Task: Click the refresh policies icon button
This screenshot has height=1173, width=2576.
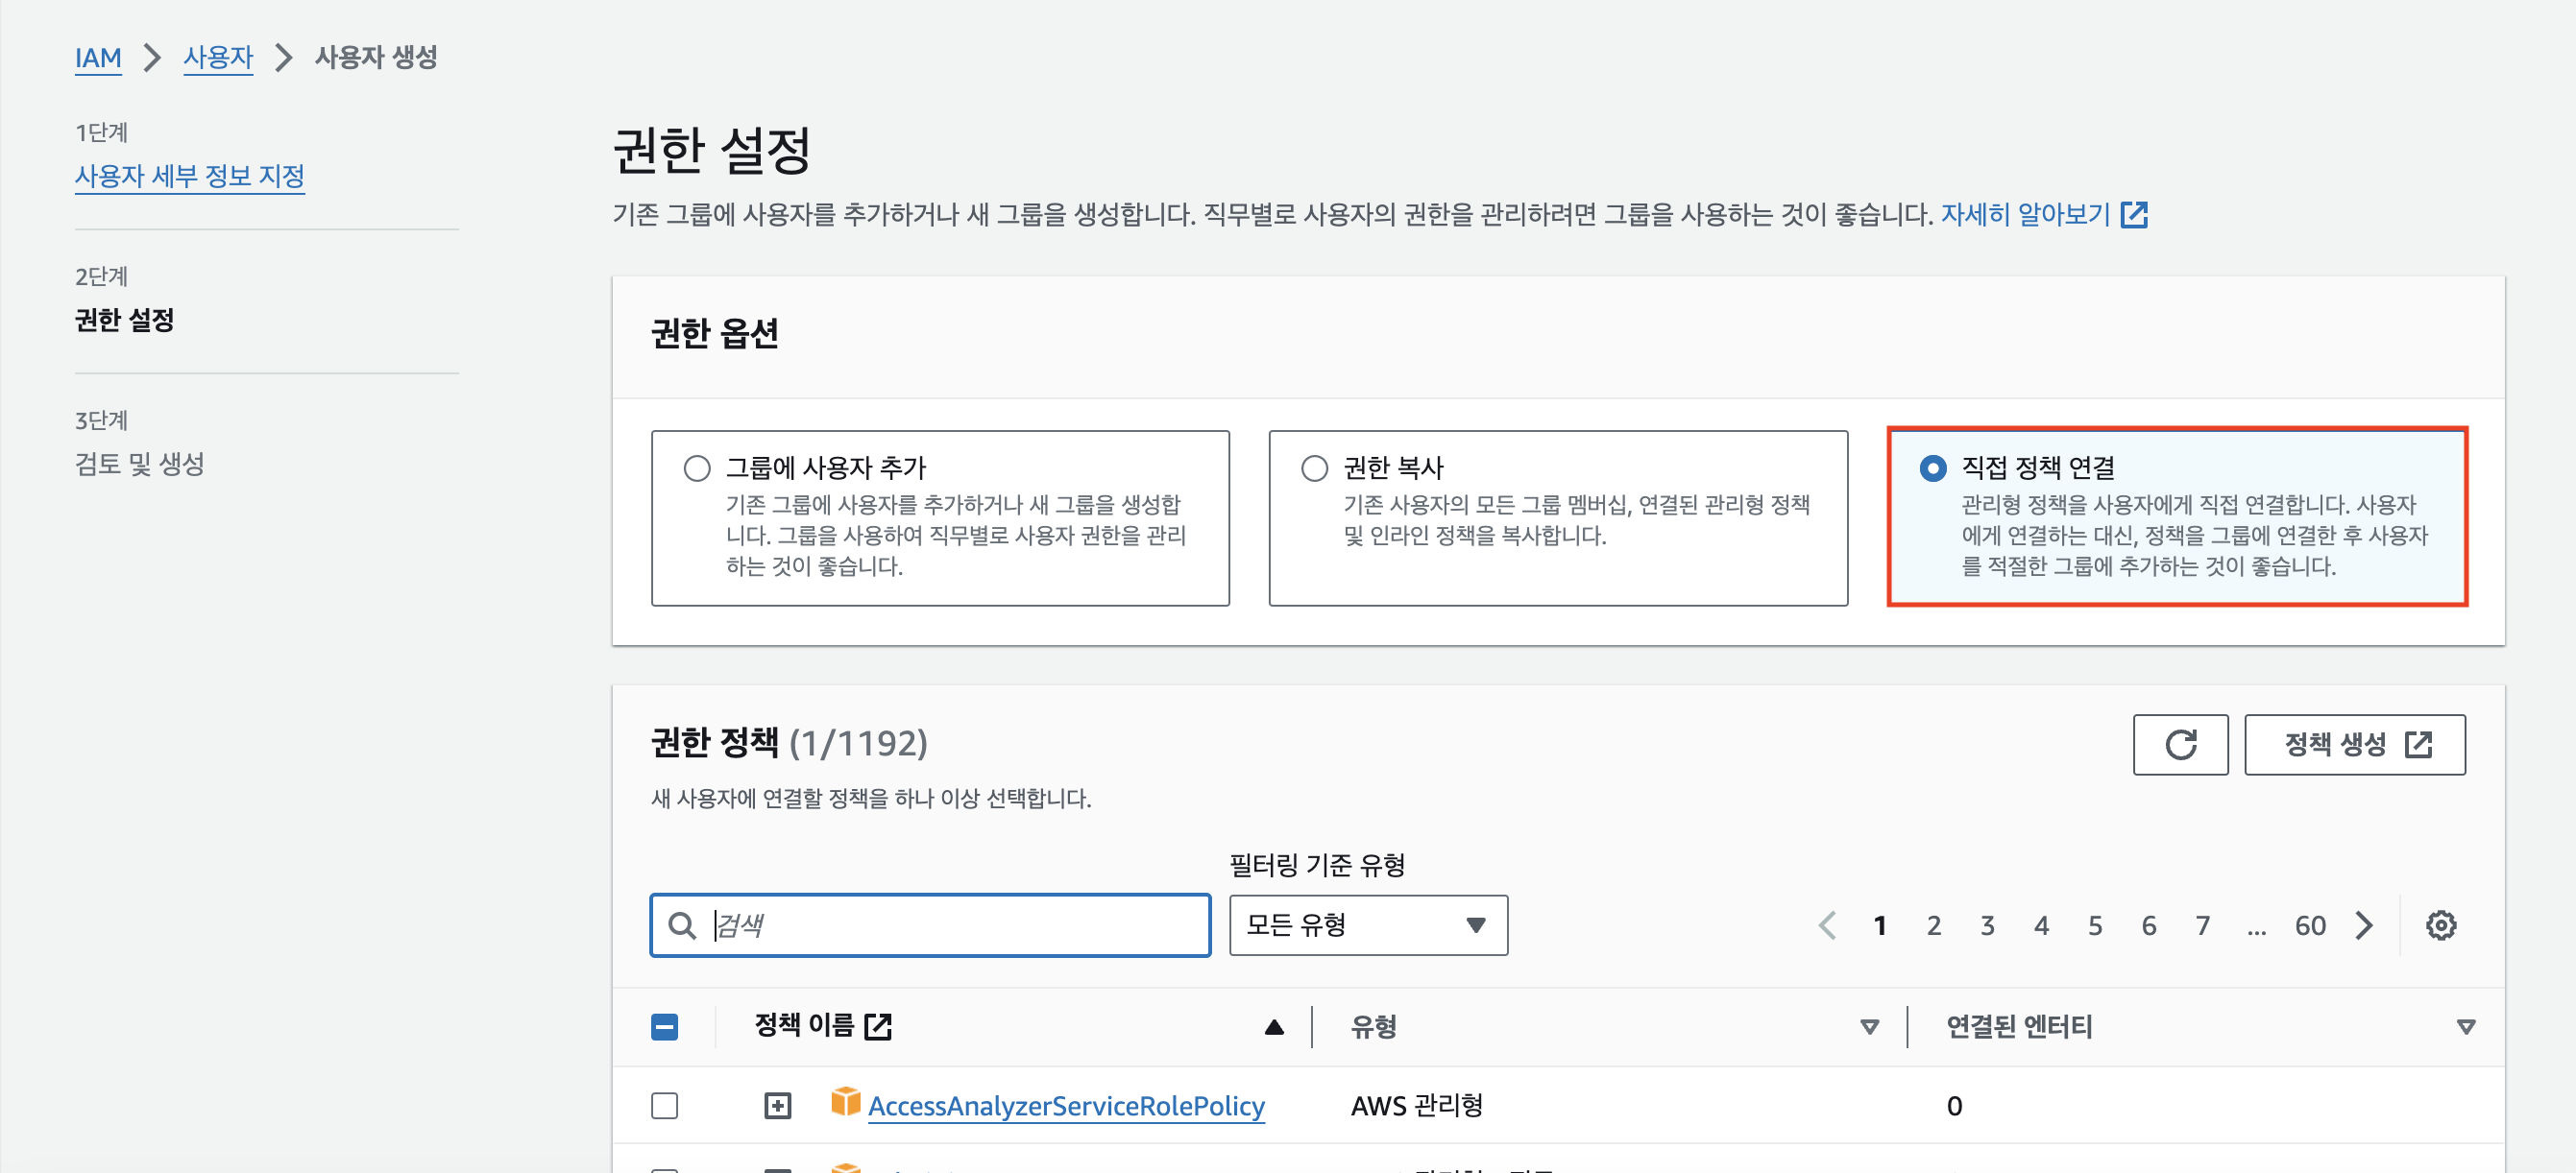Action: tap(2180, 744)
